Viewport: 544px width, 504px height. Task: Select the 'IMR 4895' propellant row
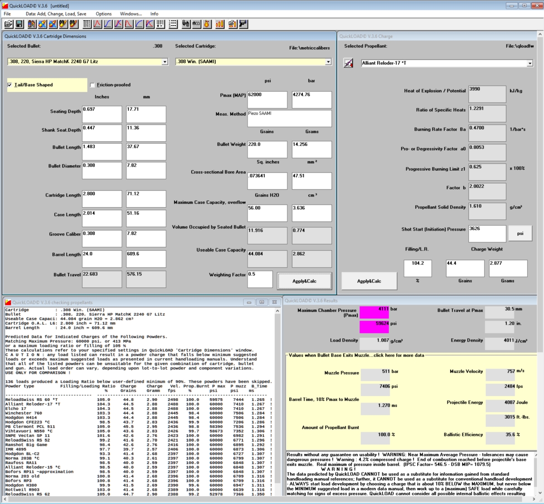click(138, 449)
